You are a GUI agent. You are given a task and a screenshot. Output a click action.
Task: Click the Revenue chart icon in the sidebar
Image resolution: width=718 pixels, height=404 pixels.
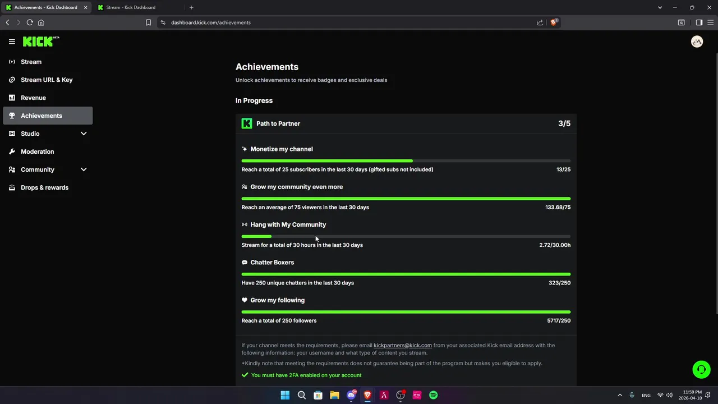[12, 98]
